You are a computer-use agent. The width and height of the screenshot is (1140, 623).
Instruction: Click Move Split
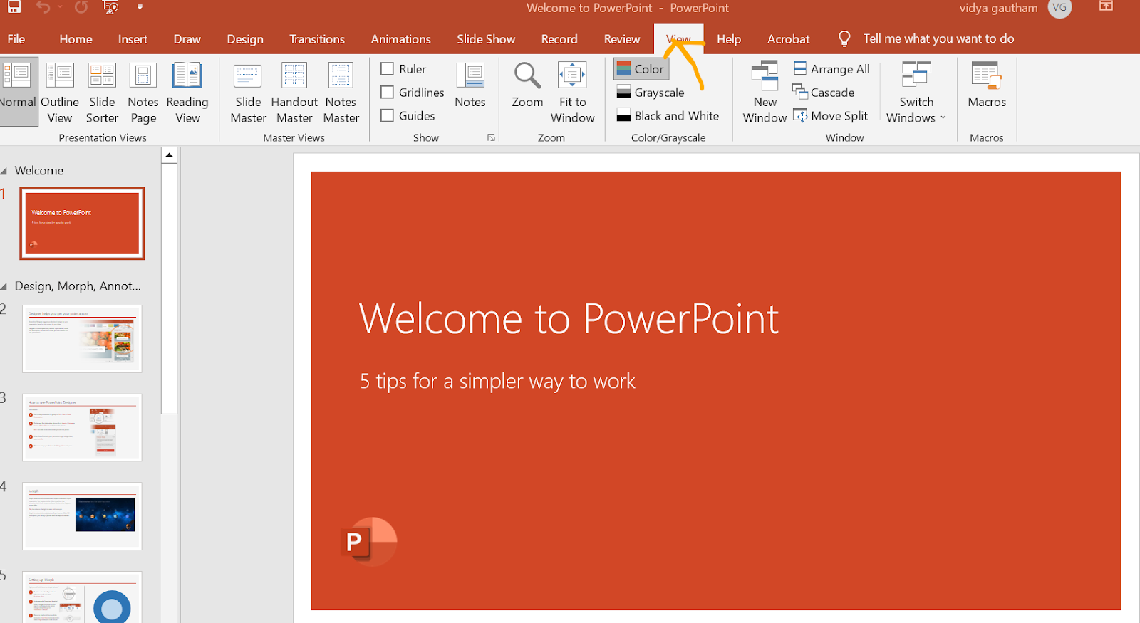coord(831,115)
